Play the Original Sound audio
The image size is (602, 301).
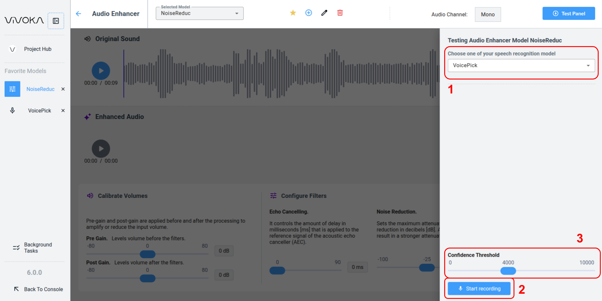101,71
